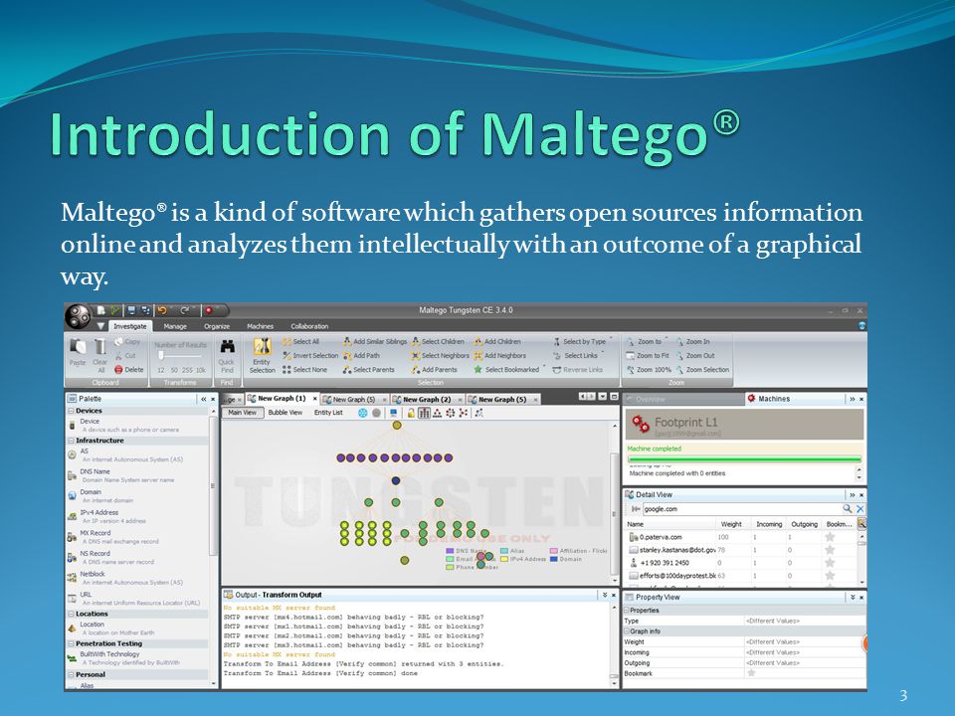Screen dimensions: 955x716
Task: Click the Delete button in Clipboard group
Action: pyautogui.click(x=129, y=370)
